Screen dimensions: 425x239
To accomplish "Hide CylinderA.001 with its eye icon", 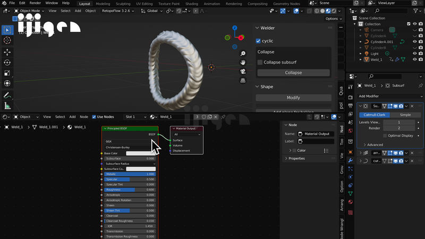I will [x=415, y=41].
